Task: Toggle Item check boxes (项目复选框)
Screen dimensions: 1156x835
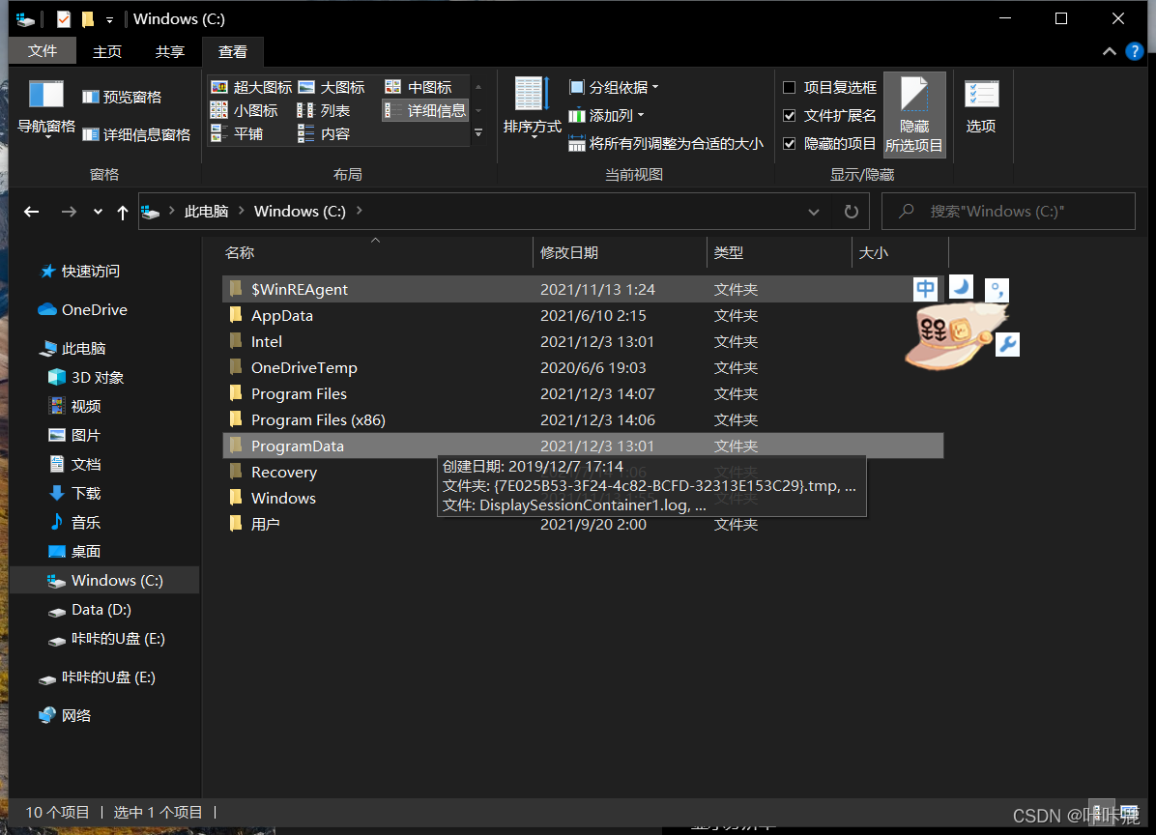Action: [x=829, y=88]
